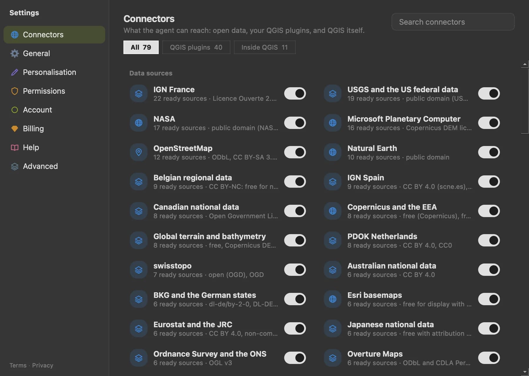Click the Copernicus and the EEA globe icon
529x376 pixels.
click(333, 211)
